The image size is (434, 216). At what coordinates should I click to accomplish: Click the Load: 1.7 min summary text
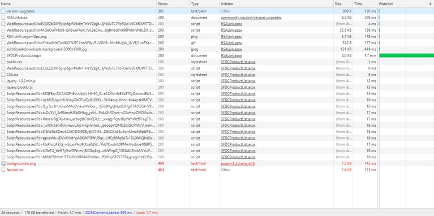(147, 213)
